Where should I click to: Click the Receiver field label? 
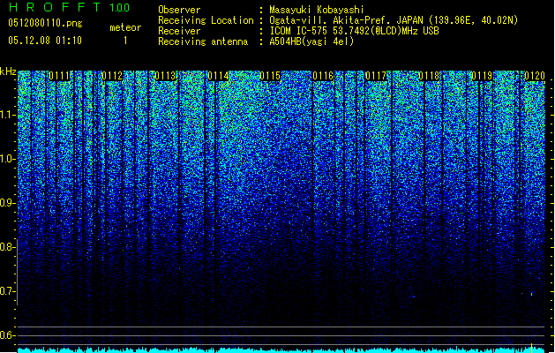(x=179, y=31)
